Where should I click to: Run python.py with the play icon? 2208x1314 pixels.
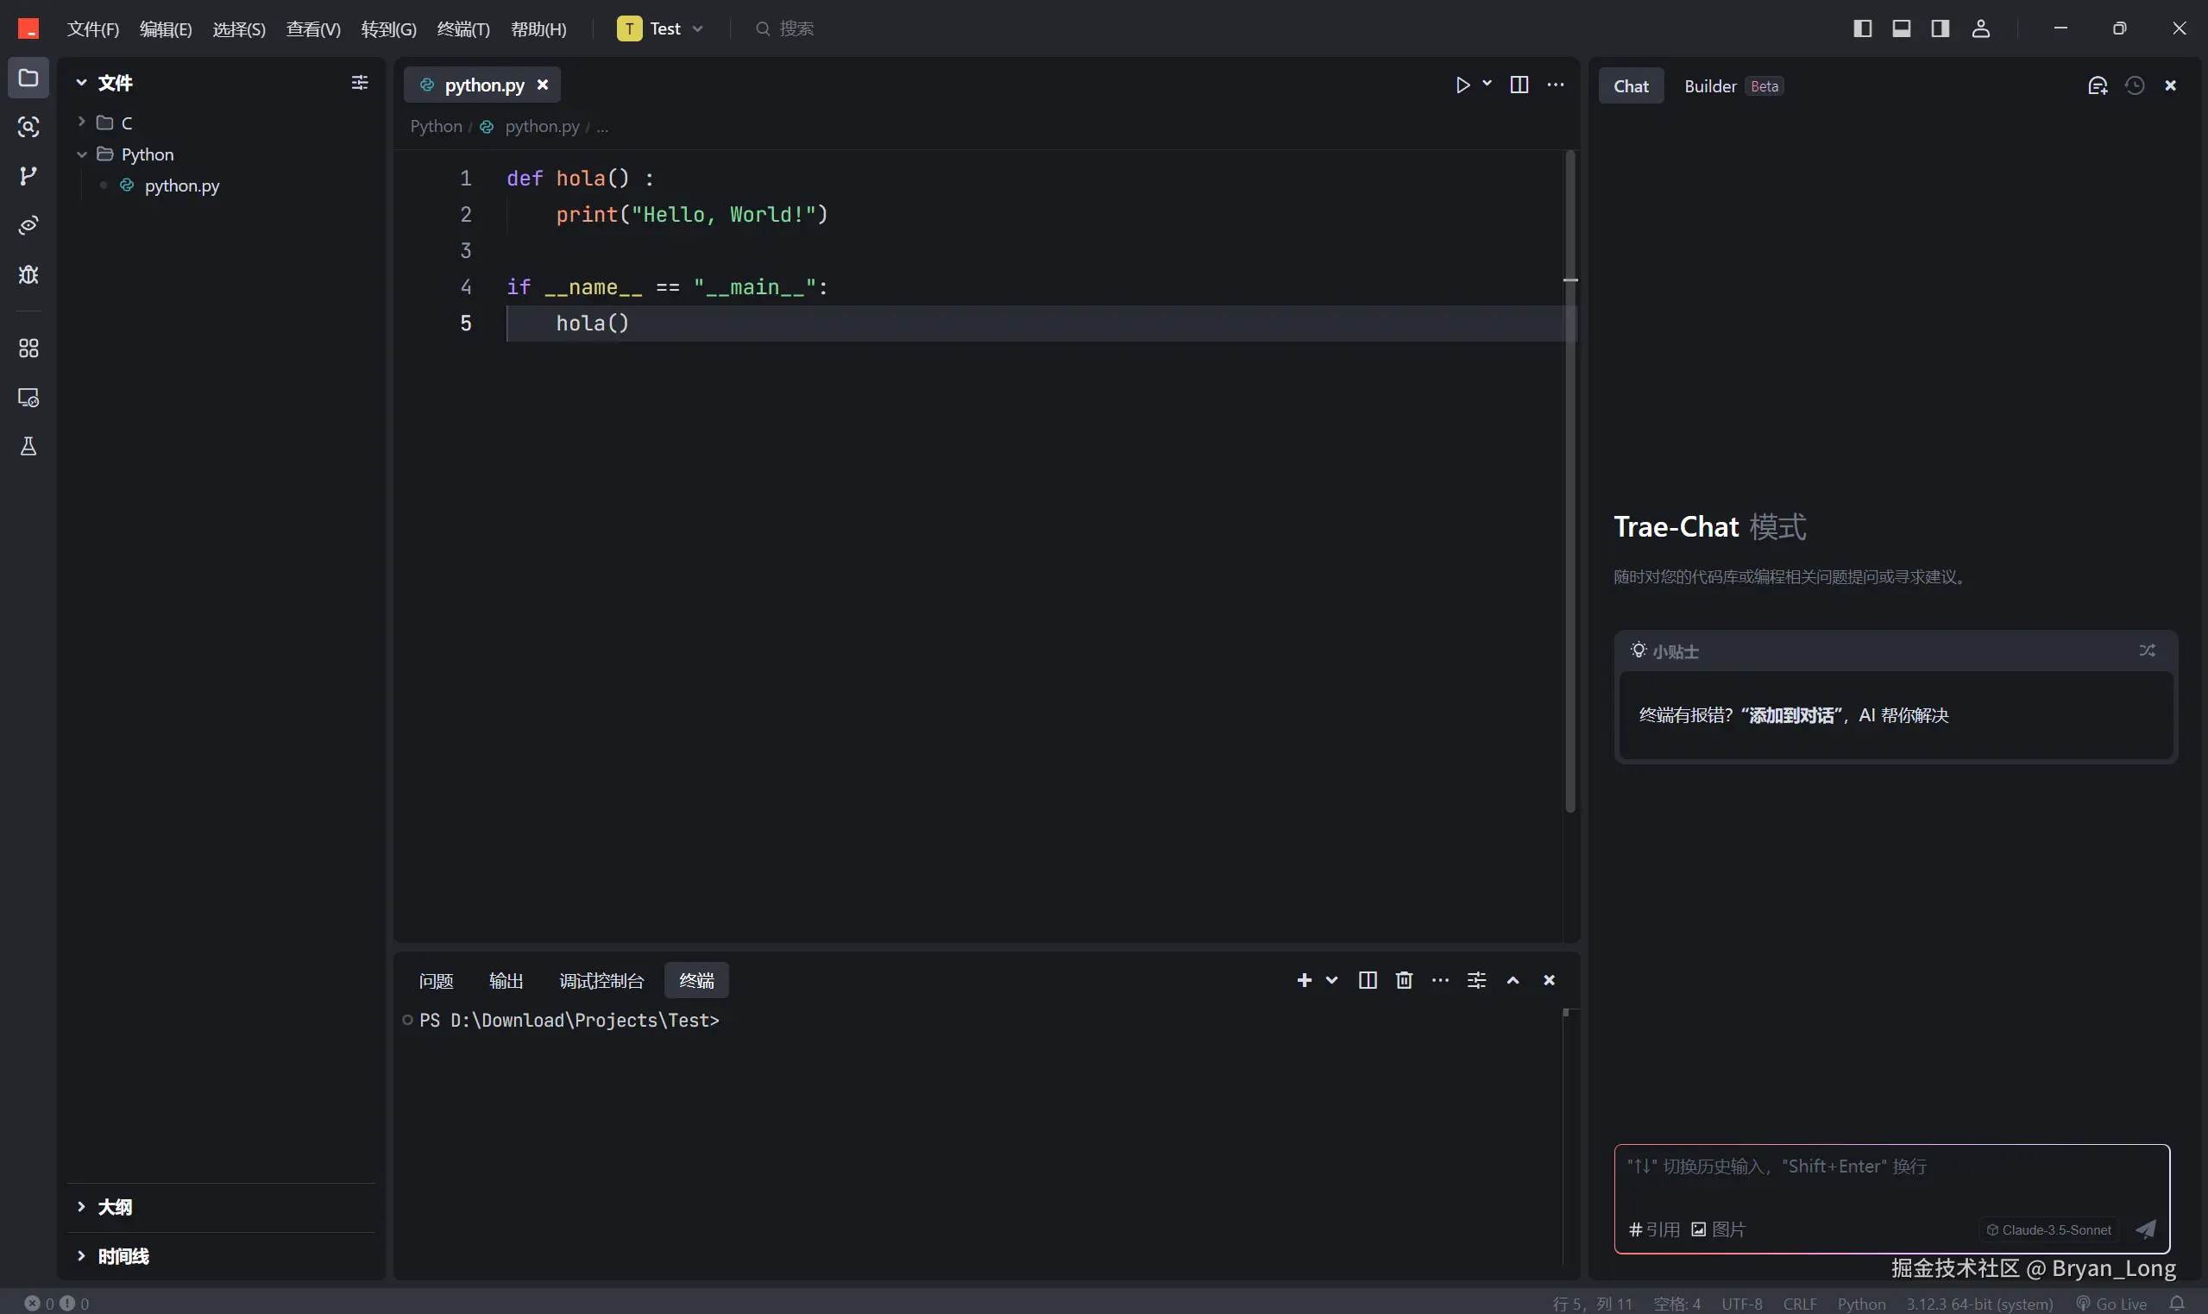pyautogui.click(x=1463, y=85)
